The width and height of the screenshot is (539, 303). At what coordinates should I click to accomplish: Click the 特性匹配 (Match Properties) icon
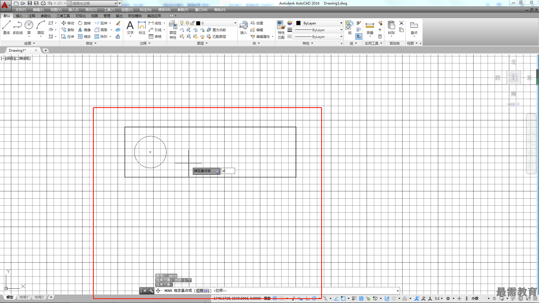tap(281, 30)
